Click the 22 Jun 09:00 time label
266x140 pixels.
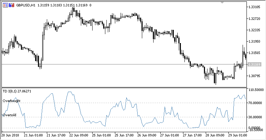pos(79,135)
